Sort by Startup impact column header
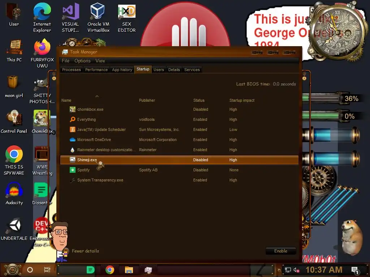The width and height of the screenshot is (370, 277). 242,100
